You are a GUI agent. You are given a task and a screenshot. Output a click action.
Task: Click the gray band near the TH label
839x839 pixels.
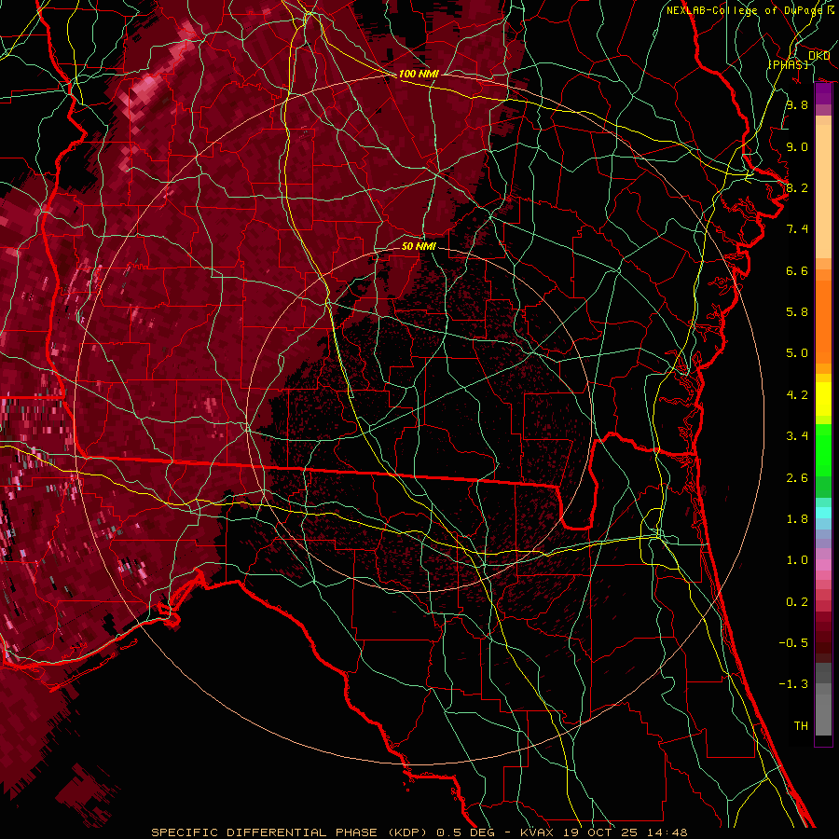823,723
